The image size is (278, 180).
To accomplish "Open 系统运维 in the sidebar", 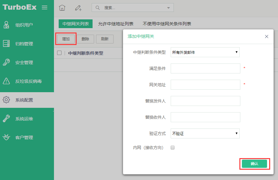I will [x=27, y=119].
